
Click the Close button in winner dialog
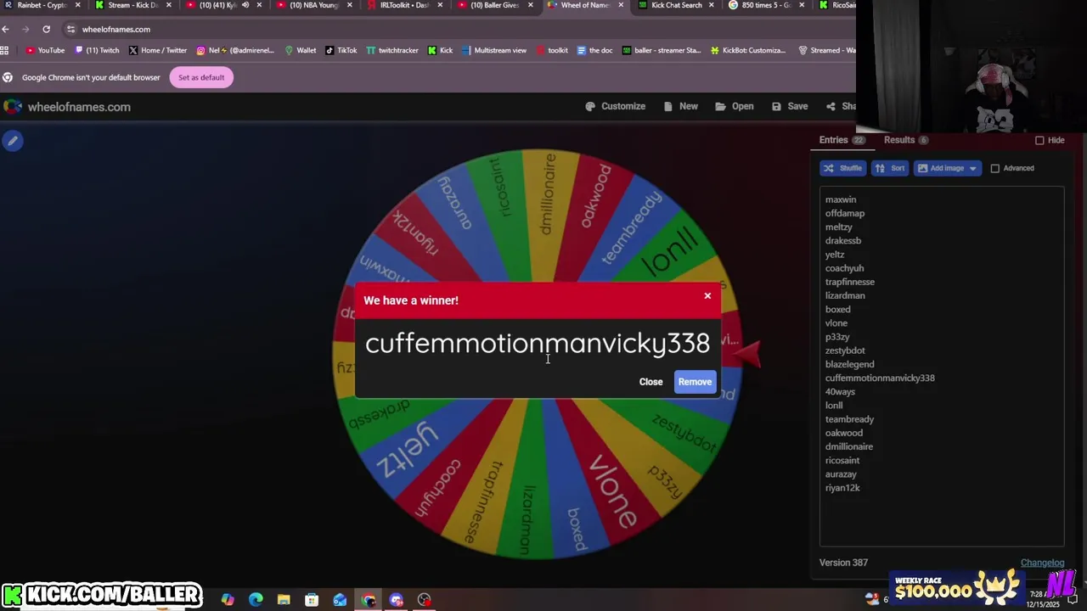(651, 382)
